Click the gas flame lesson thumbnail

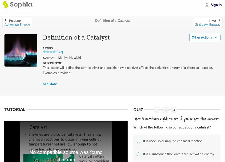point(21,50)
